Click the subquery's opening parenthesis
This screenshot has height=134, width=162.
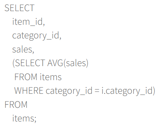[x=14, y=63]
